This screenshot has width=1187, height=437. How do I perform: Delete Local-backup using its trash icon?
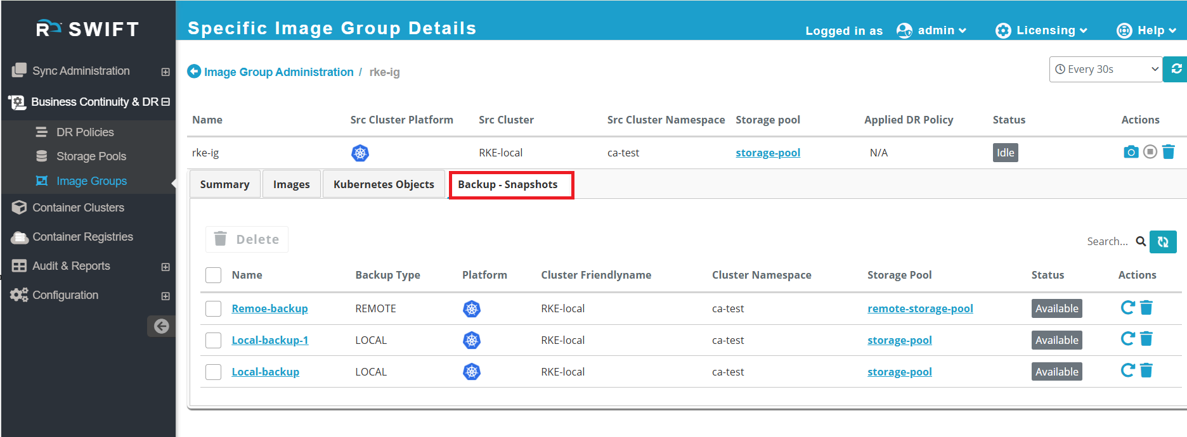click(x=1146, y=370)
